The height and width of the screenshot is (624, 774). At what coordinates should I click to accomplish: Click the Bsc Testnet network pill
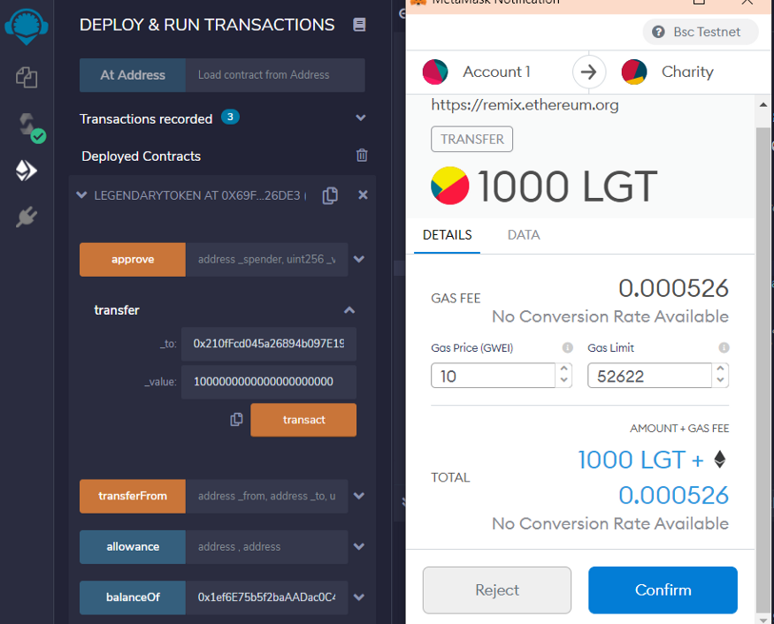701,32
